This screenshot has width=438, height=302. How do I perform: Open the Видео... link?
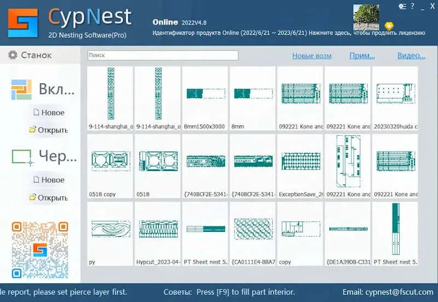[x=411, y=56]
